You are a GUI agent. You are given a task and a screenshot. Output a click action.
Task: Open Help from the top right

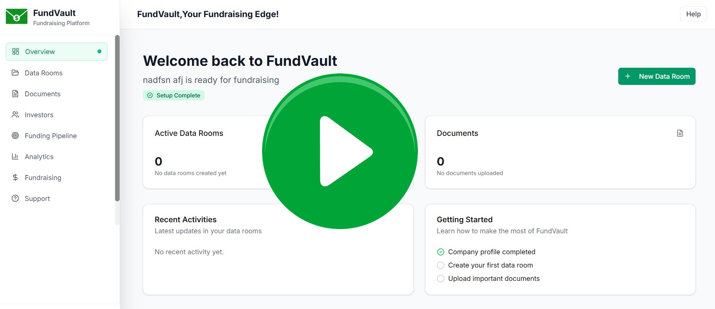[x=693, y=14]
